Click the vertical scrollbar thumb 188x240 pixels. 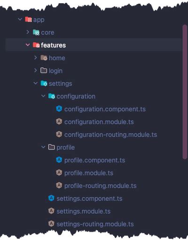point(185,92)
